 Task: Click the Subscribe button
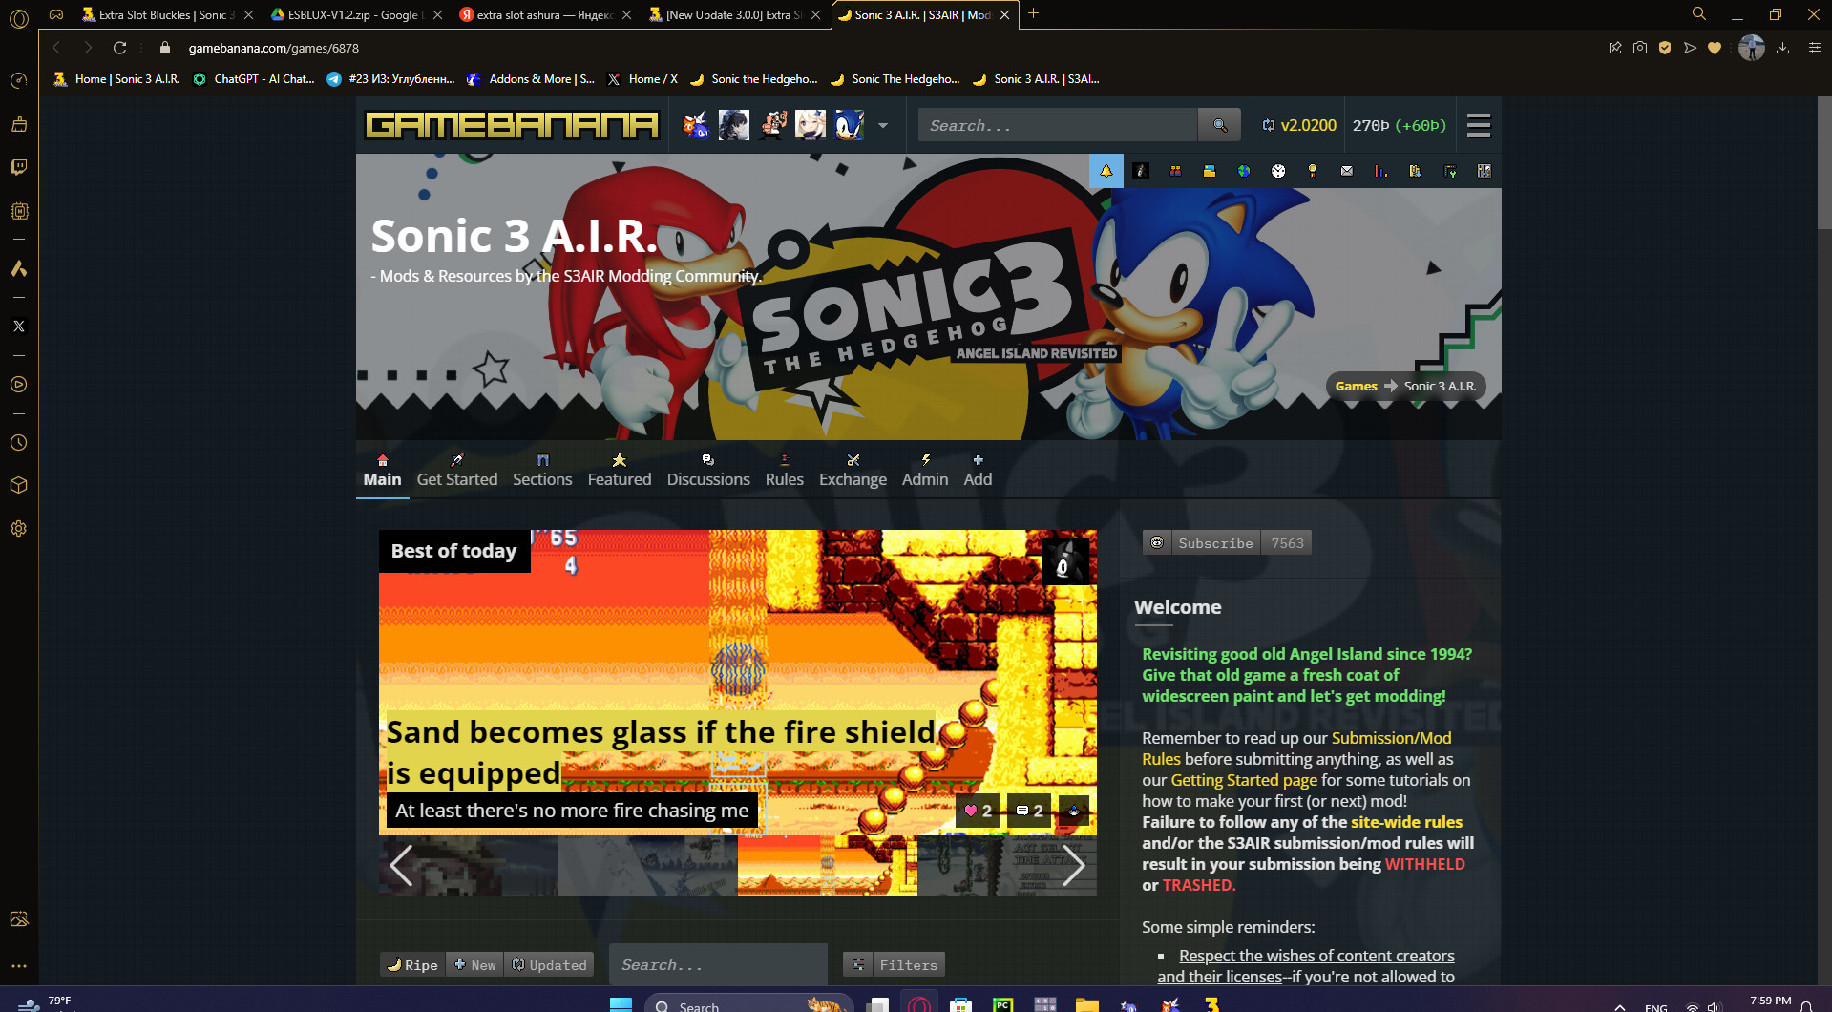tap(1214, 542)
